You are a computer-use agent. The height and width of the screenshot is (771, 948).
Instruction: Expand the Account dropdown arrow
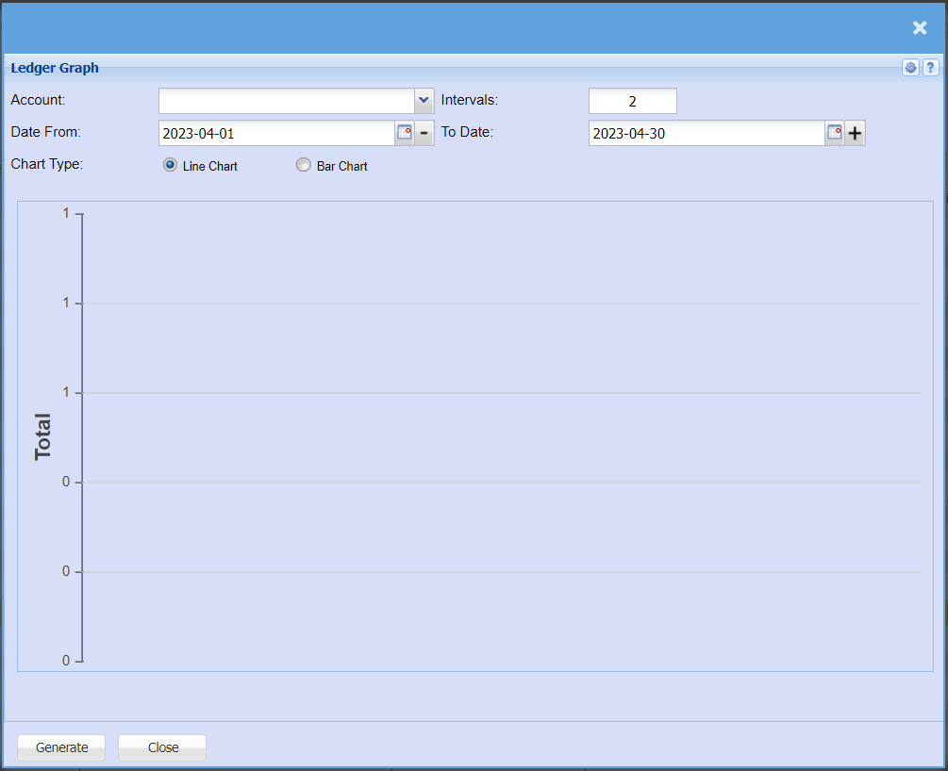pyautogui.click(x=424, y=101)
